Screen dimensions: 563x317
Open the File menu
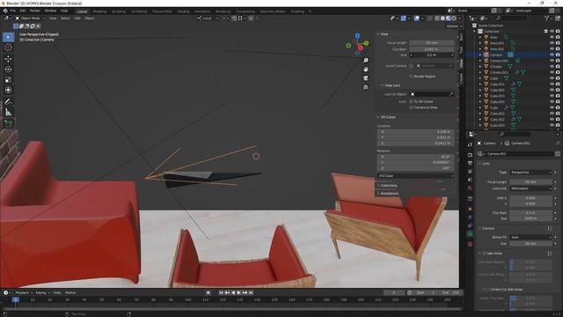tap(13, 11)
